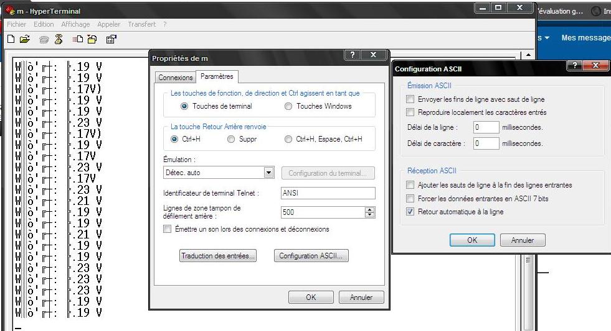Select the Paramètres tab
This screenshot has width=611, height=331.
click(217, 76)
